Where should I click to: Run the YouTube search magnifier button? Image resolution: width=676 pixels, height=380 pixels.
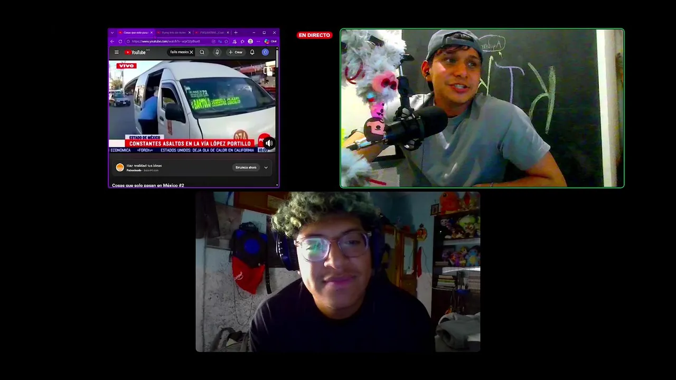(x=202, y=52)
